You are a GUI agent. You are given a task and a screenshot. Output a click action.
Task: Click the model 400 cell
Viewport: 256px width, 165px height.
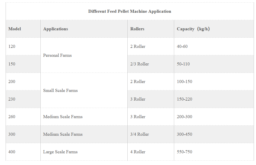[12, 152]
